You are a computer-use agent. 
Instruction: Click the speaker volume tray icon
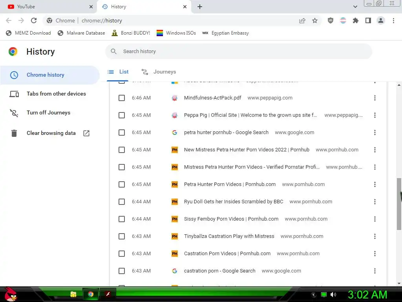point(333,295)
